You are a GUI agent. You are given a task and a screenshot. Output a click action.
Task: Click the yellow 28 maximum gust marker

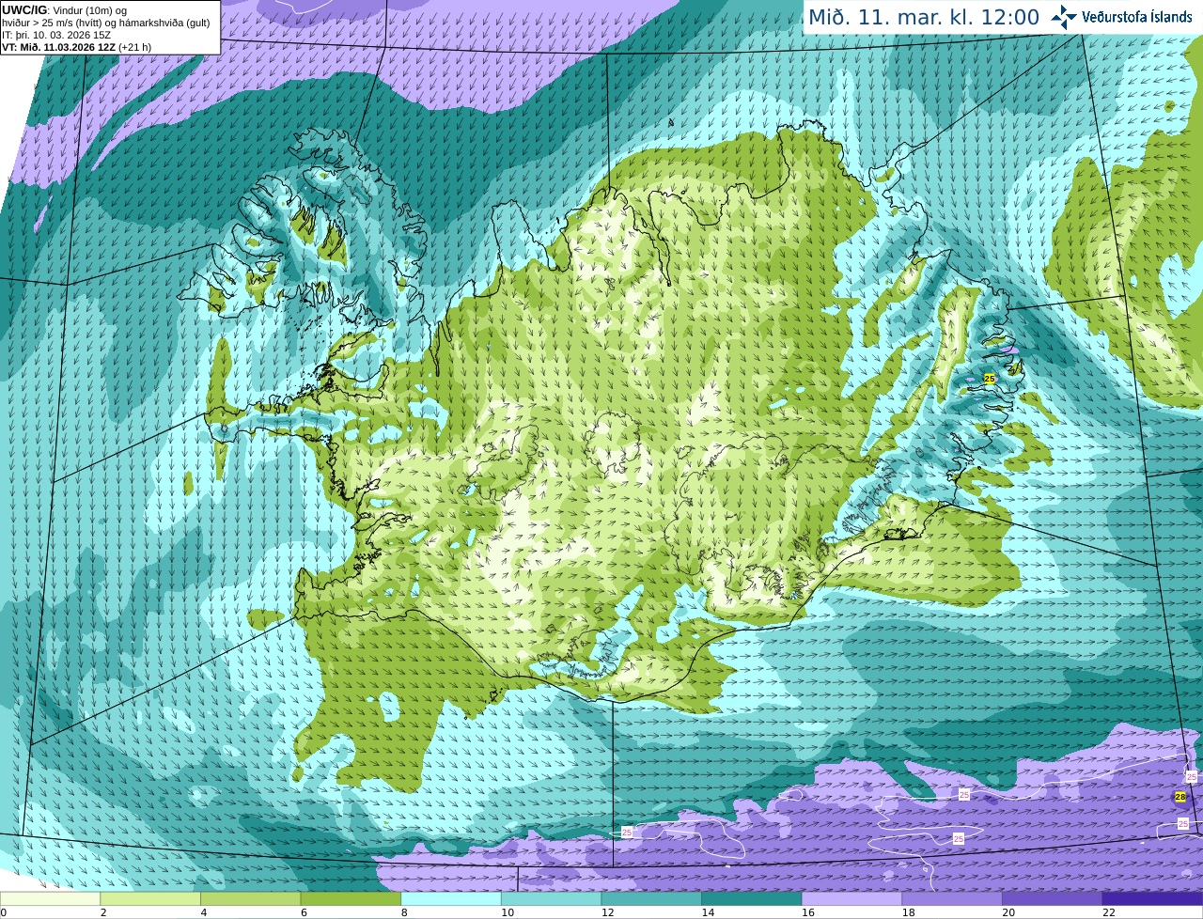[1180, 797]
